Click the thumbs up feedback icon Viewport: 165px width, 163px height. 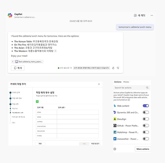tap(113, 68)
